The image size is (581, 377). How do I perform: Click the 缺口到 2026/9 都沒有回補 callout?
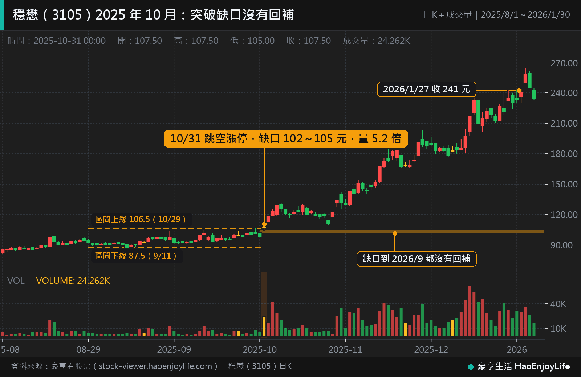tap(417, 259)
